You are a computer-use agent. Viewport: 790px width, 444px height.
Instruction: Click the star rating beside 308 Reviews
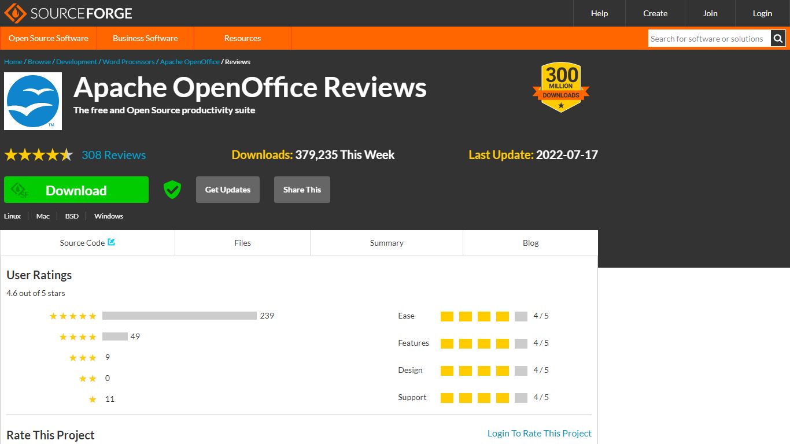click(39, 155)
